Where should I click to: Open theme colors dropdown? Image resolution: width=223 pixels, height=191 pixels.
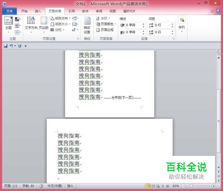coord(18,19)
